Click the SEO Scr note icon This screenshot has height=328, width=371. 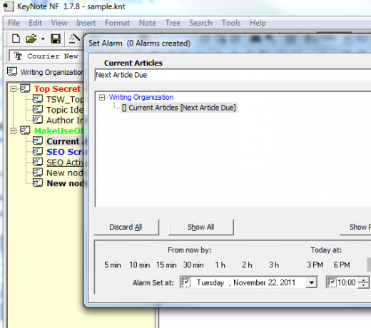(x=38, y=152)
